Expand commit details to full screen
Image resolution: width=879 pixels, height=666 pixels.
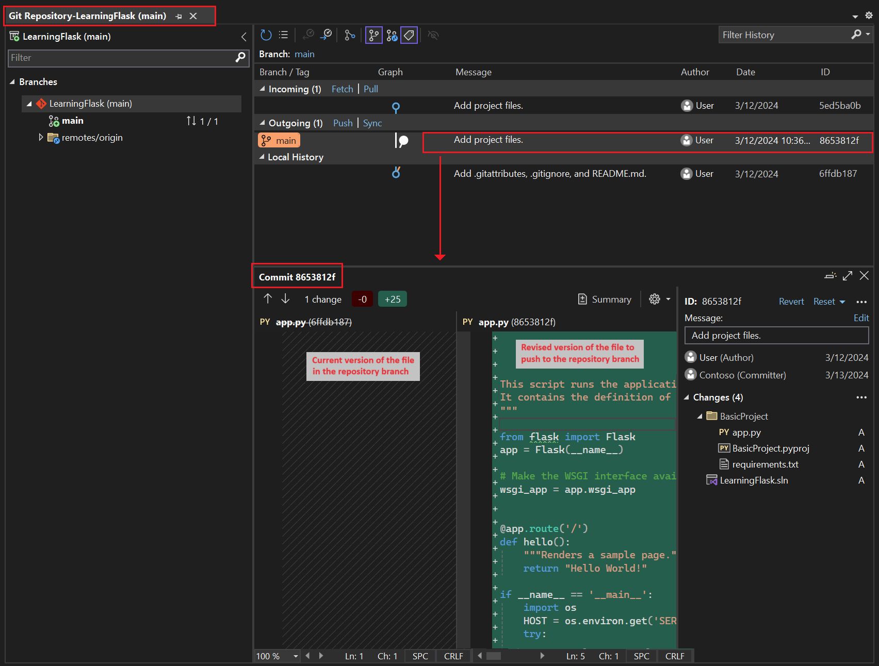pyautogui.click(x=847, y=276)
